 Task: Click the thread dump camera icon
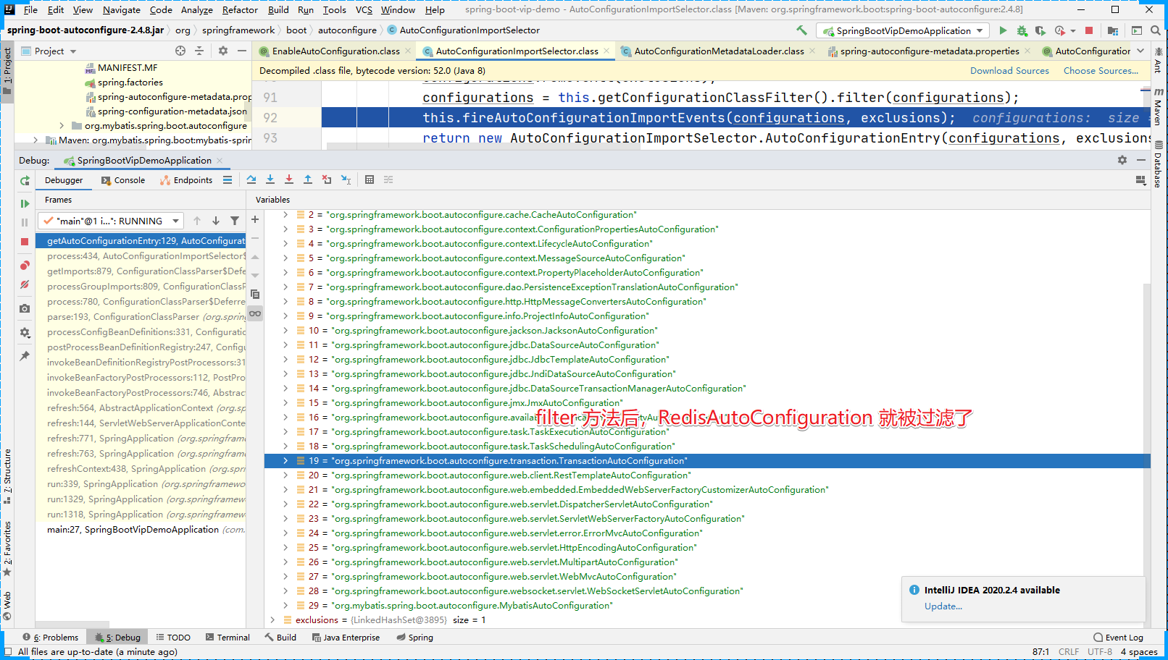click(x=25, y=308)
